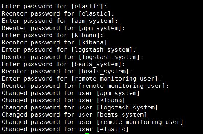Click the 'Reenter password for [elastic]' line

point(58,14)
